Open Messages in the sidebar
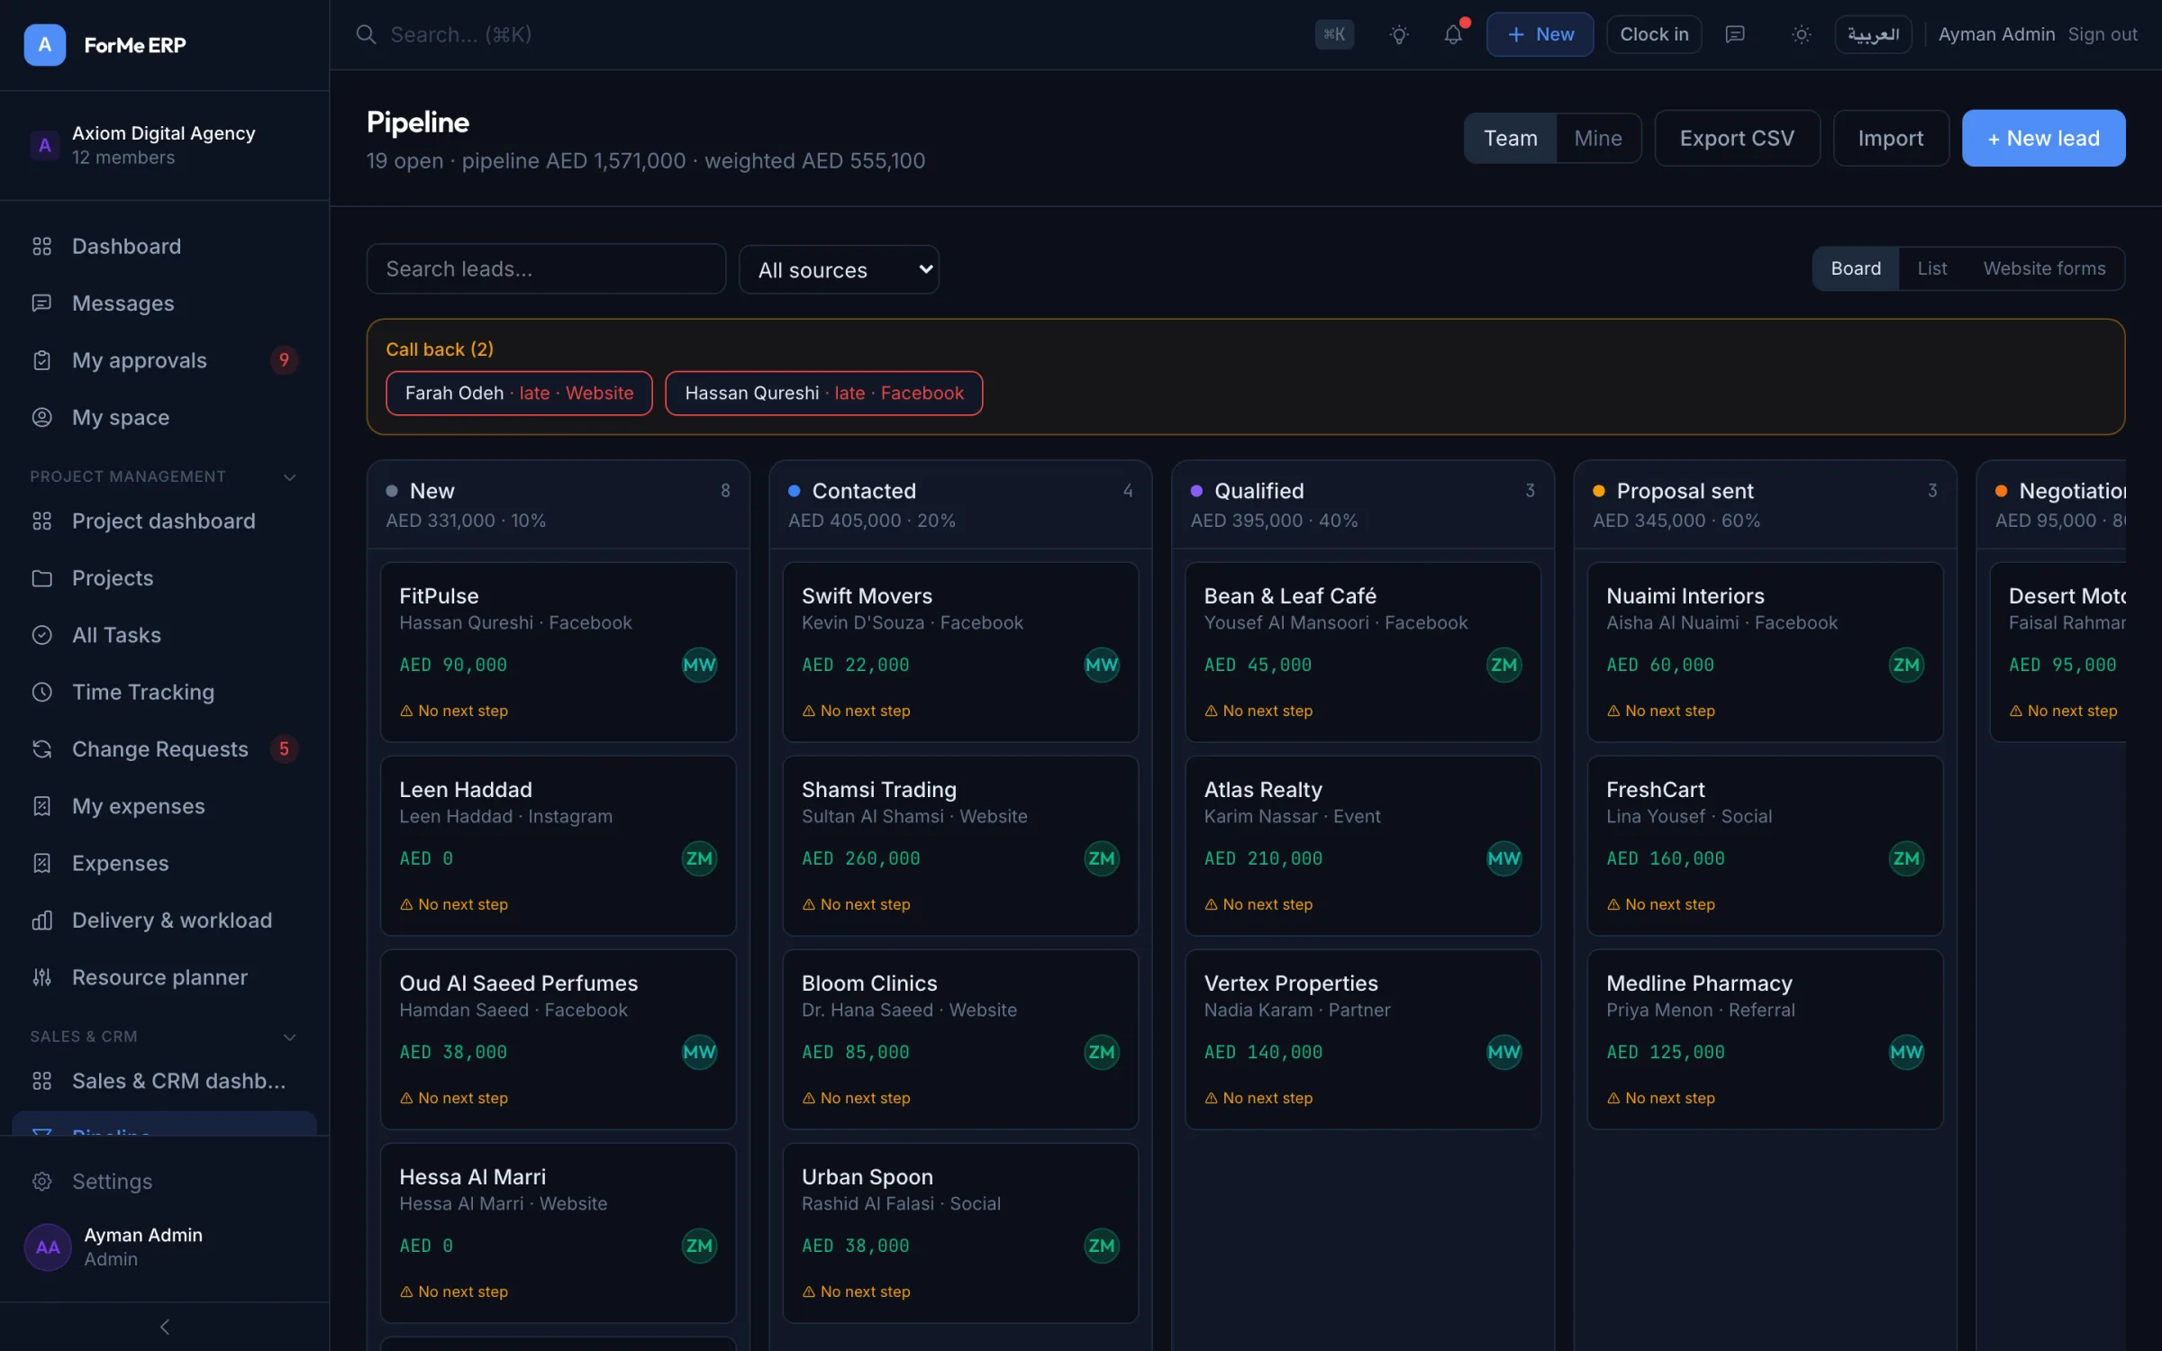 click(x=164, y=303)
